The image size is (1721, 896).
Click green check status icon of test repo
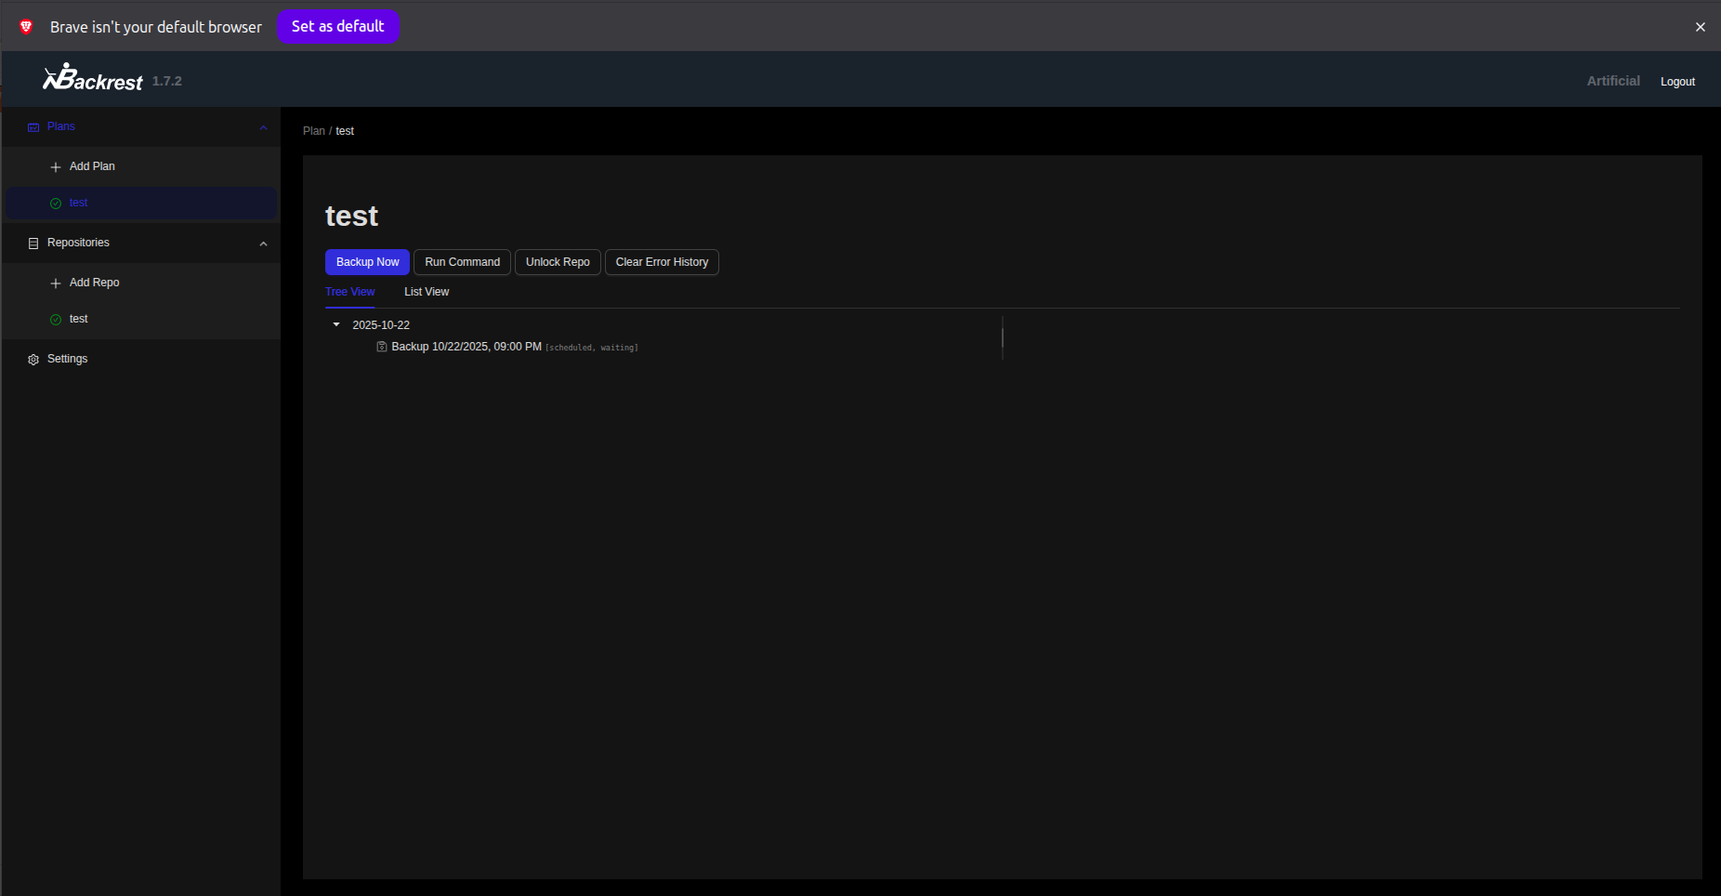tap(56, 320)
